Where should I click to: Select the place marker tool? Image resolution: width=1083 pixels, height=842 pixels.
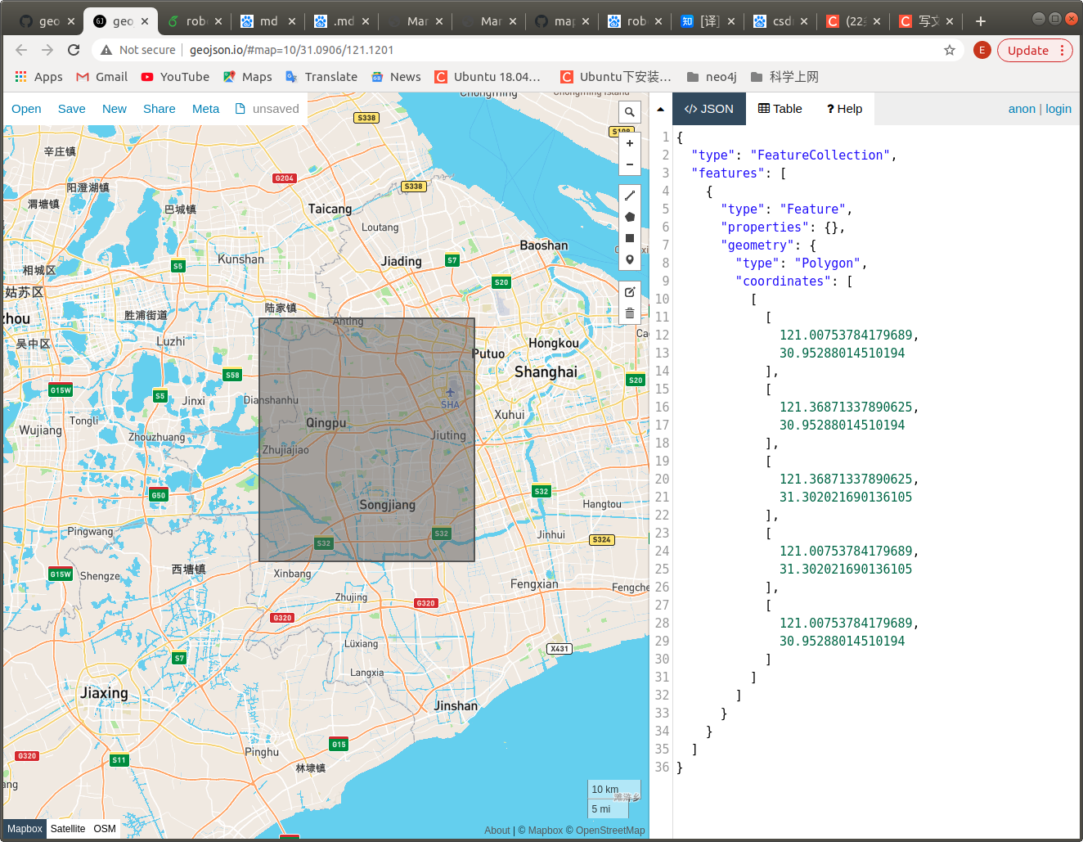point(629,259)
